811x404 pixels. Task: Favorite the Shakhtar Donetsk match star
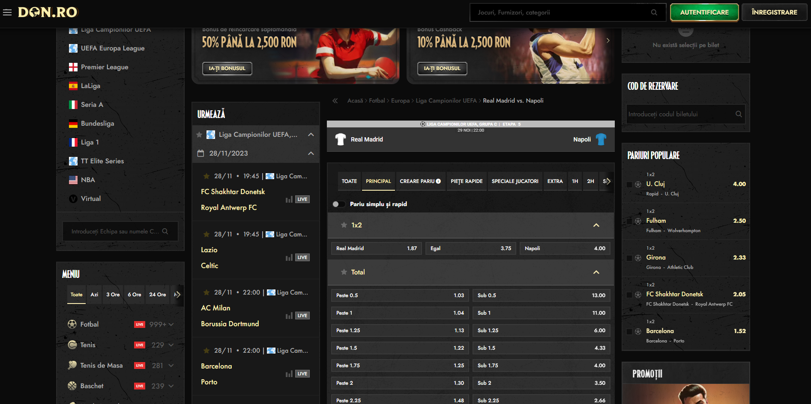click(x=206, y=176)
